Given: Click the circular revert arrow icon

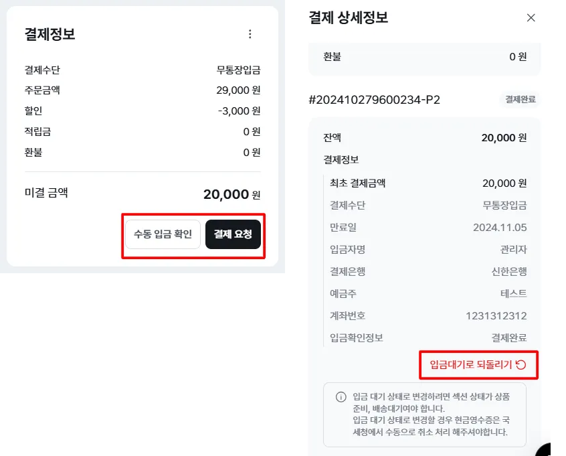Looking at the screenshot, I should pyautogui.click(x=522, y=365).
